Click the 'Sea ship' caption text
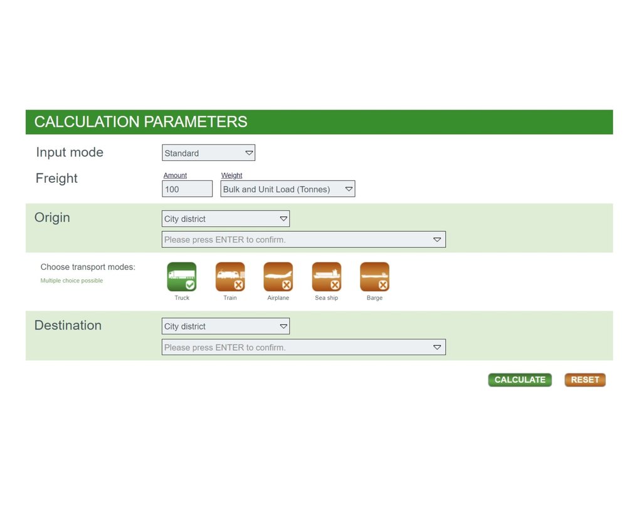Screen dimensions: 642x513 pyautogui.click(x=326, y=298)
